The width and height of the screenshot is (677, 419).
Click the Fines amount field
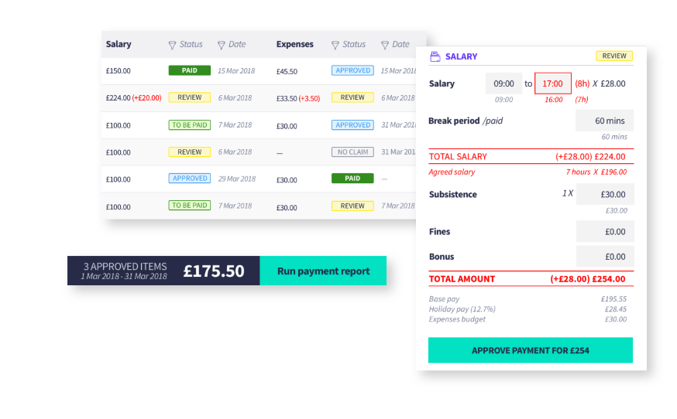[x=605, y=231]
